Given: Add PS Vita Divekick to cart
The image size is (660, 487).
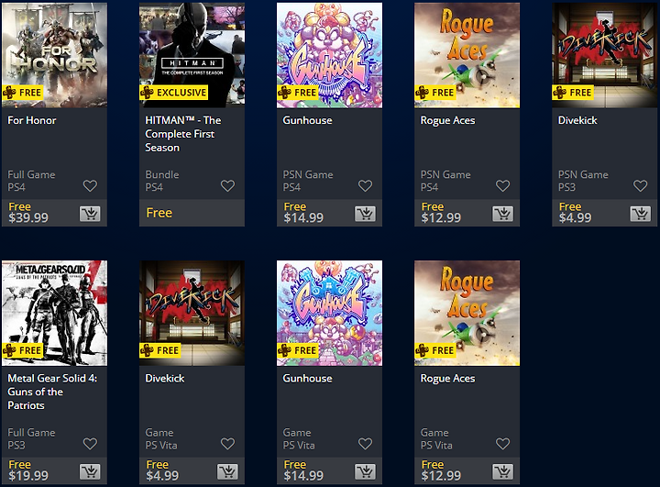Looking at the screenshot, I should (227, 471).
